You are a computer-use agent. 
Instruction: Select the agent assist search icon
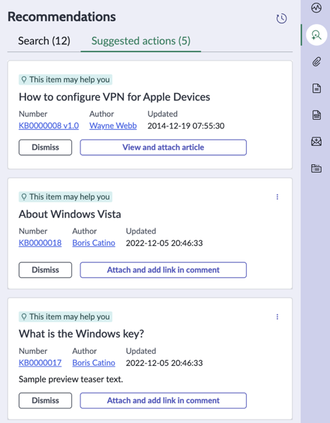pos(316,35)
